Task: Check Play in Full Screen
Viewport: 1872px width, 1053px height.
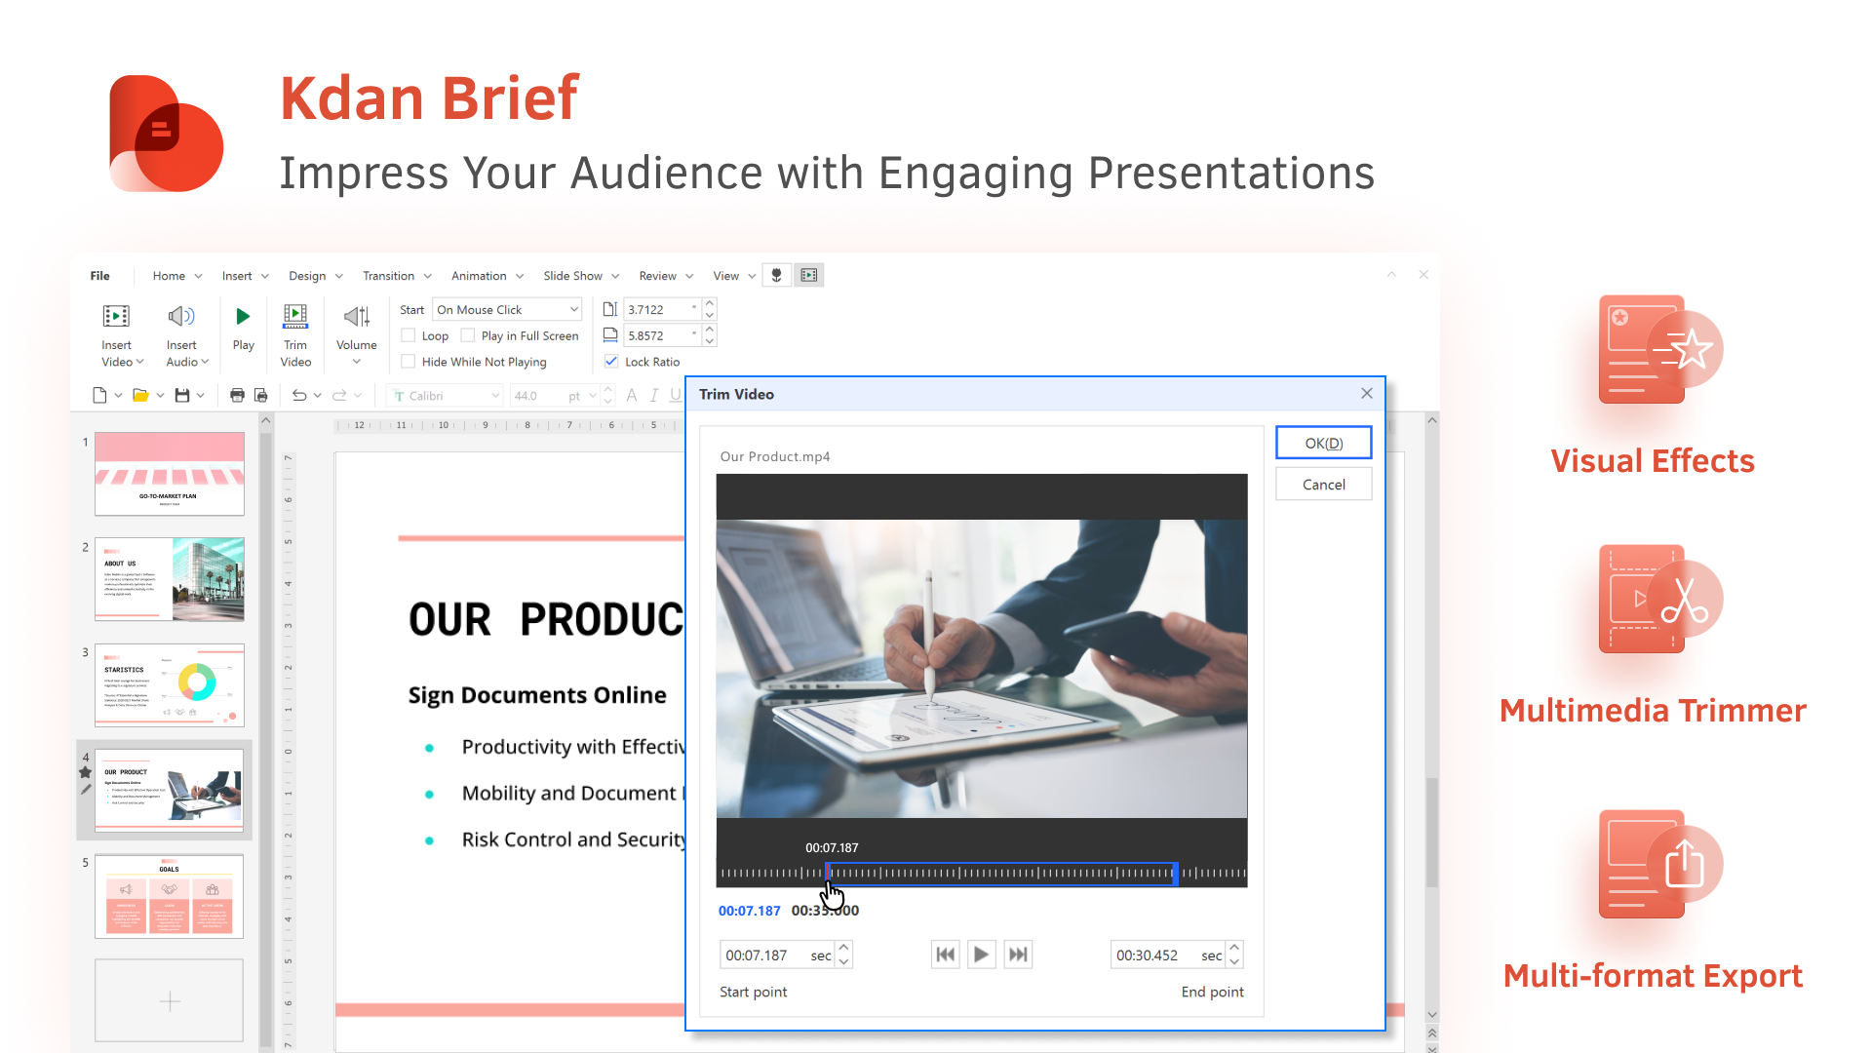Action: pos(469,335)
